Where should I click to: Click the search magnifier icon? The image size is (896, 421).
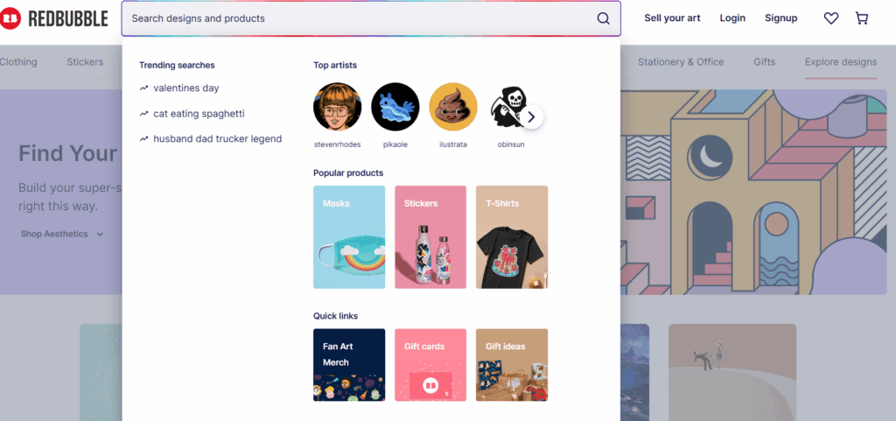click(x=604, y=18)
